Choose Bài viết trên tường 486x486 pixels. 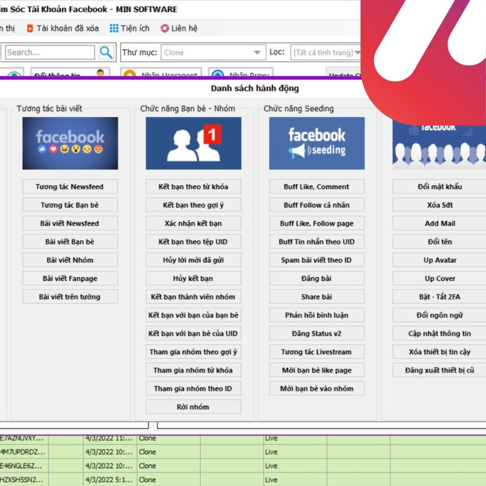(70, 297)
